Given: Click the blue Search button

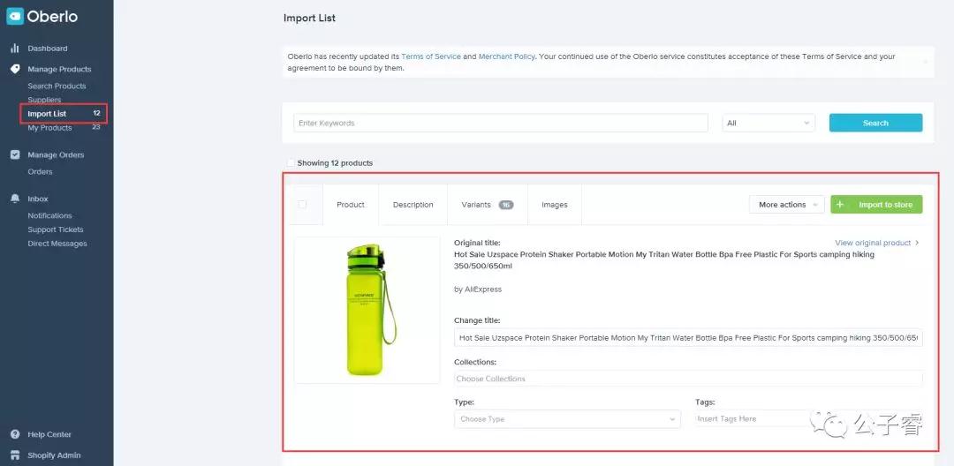Looking at the screenshot, I should [x=875, y=123].
